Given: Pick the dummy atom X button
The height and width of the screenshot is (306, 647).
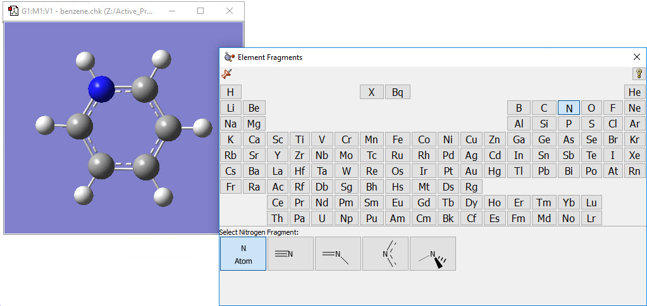Looking at the screenshot, I should pos(371,92).
